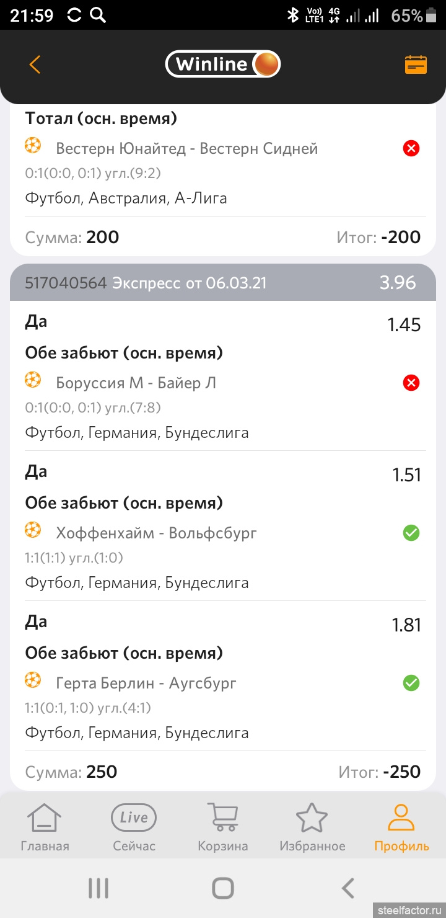Tap the soccer ball icon beside Хоффенхайм
The width and height of the screenshot is (446, 918).
click(x=33, y=530)
